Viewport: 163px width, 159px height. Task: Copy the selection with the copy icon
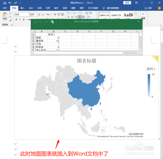[x=10, y=17]
